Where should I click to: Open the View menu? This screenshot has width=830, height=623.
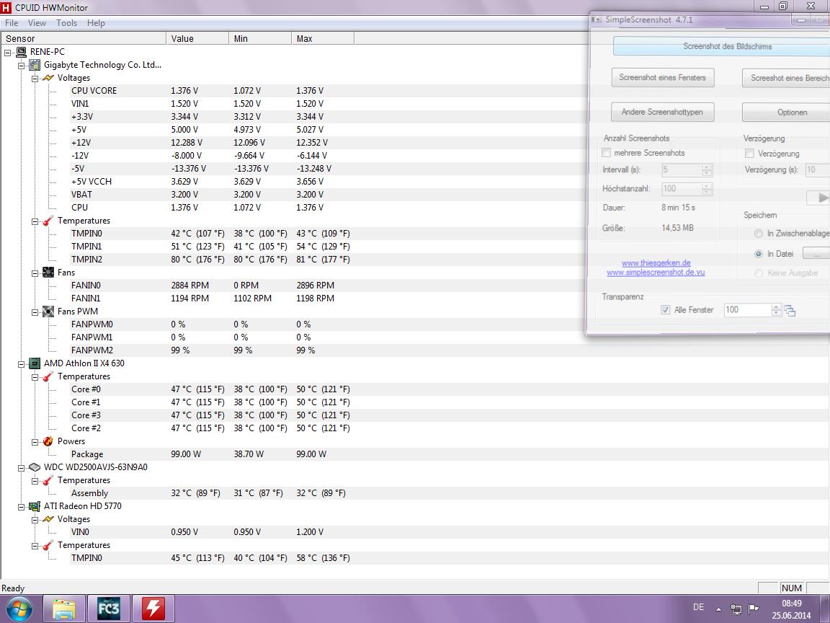point(37,23)
